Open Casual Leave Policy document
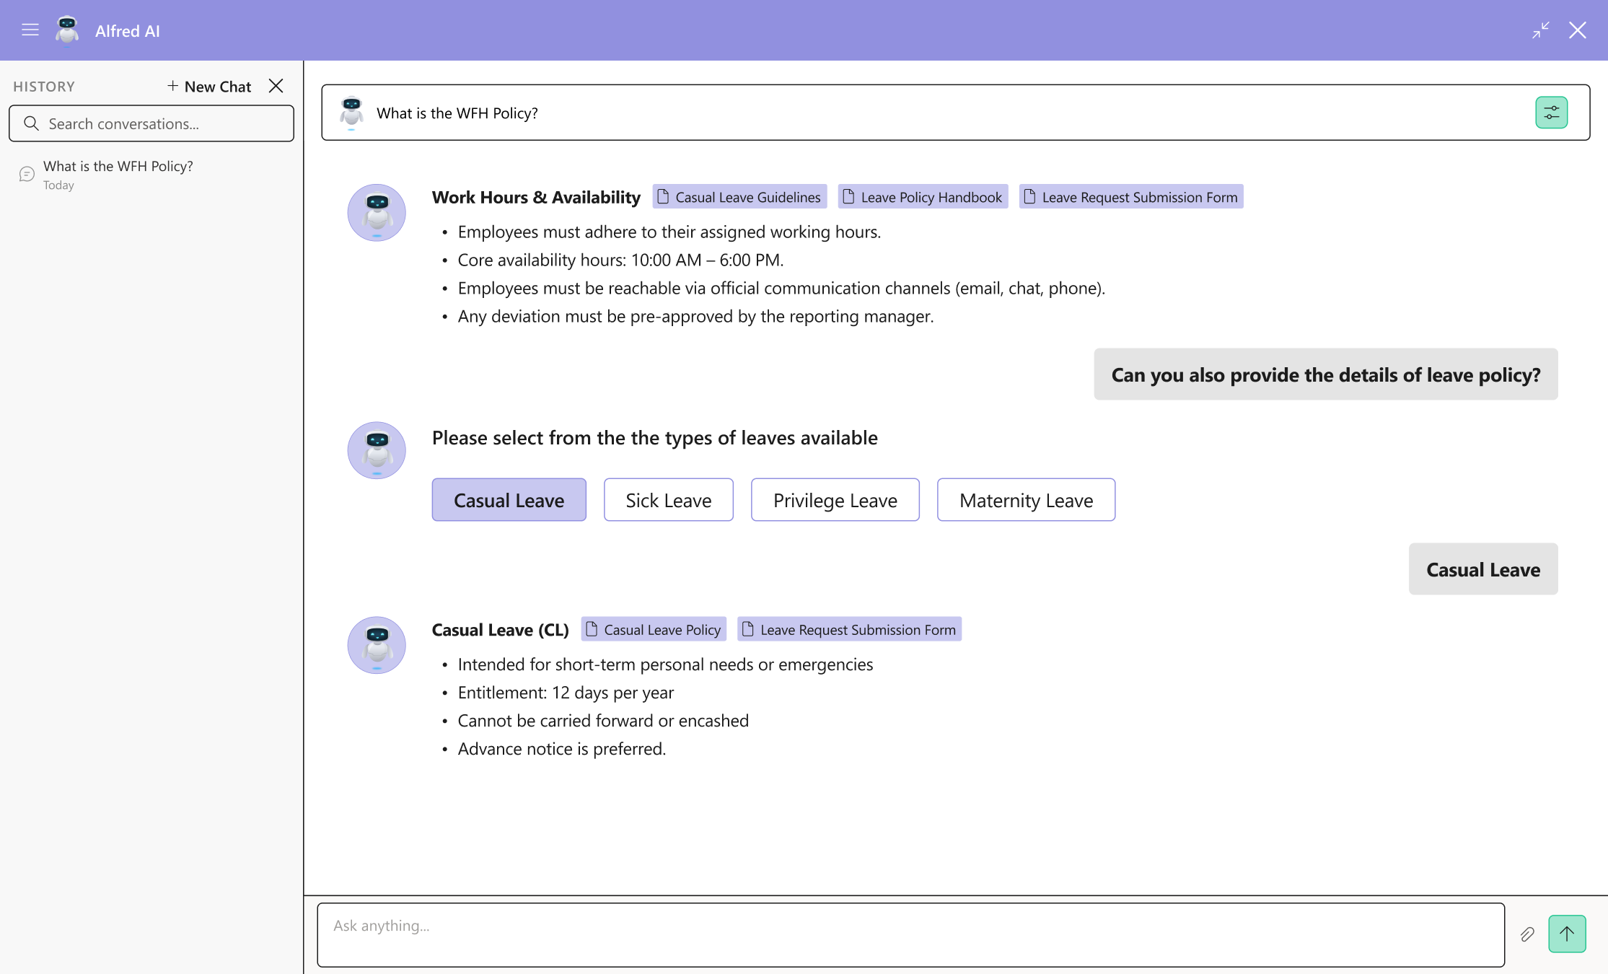Image resolution: width=1608 pixels, height=974 pixels. (654, 629)
